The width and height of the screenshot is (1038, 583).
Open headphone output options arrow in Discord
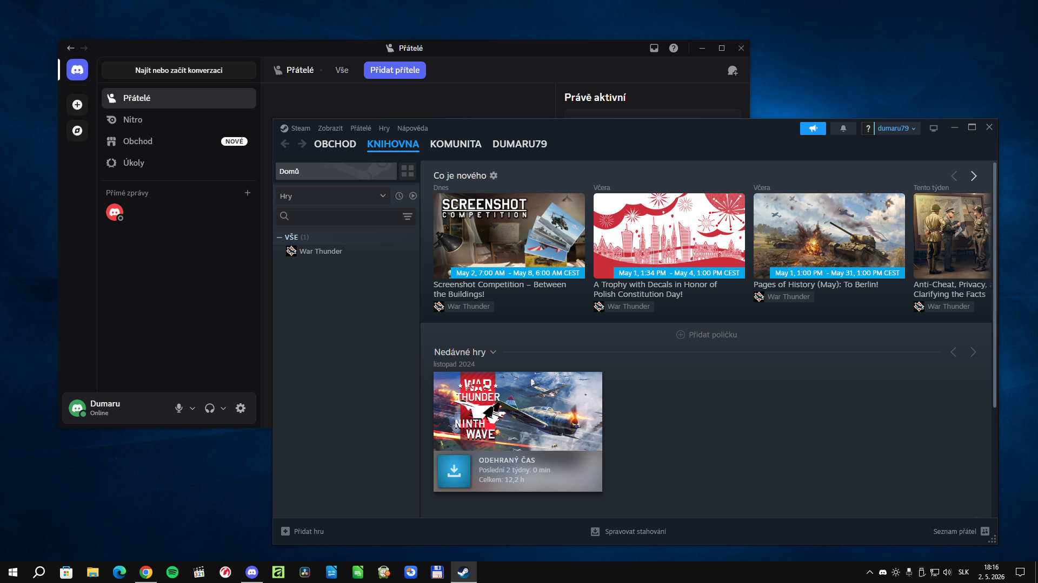tap(223, 409)
